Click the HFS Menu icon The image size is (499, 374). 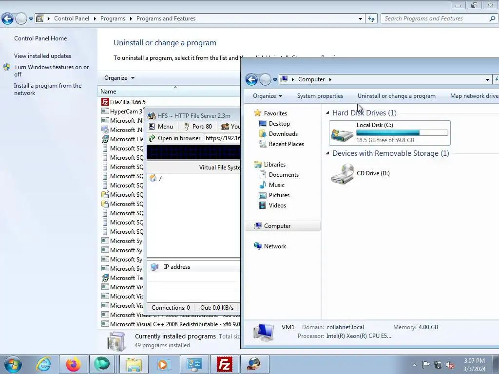pos(152,127)
